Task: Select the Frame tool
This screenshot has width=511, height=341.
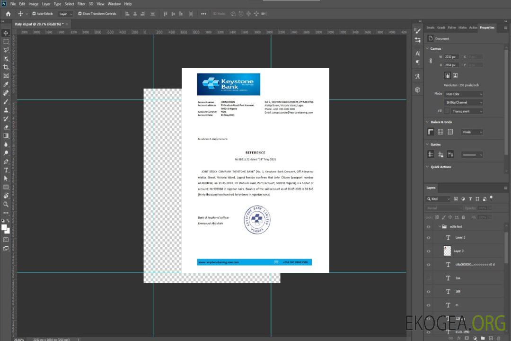Action: [6, 76]
